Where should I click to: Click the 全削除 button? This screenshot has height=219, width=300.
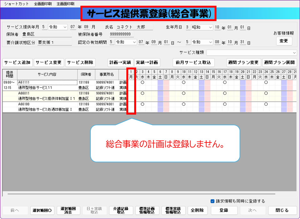pyautogui.click(x=197, y=210)
